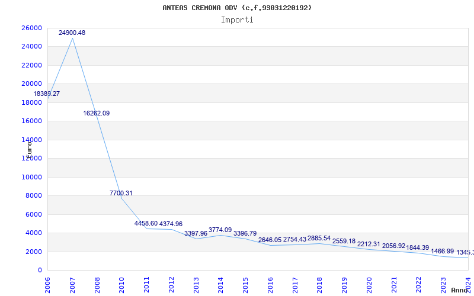Viewport: 474px width, 296px height.
Task: Click the 2023 x-axis year label
Action: 443,285
